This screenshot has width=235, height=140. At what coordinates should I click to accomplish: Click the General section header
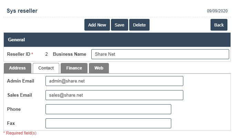coord(17,40)
